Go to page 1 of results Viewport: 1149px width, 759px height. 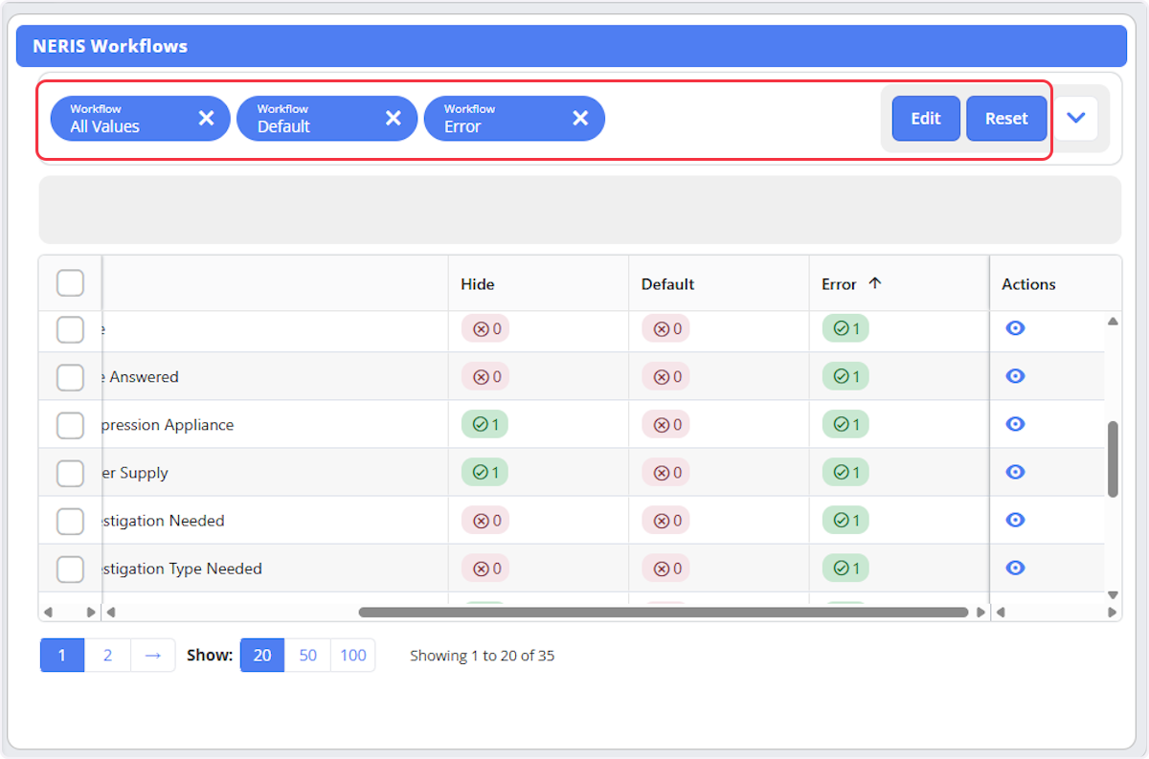coord(62,656)
